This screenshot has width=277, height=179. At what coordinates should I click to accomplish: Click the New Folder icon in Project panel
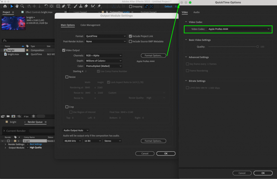(x=8, y=116)
